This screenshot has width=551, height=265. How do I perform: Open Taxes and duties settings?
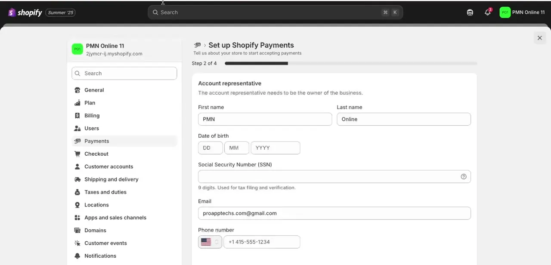pyautogui.click(x=124, y=192)
